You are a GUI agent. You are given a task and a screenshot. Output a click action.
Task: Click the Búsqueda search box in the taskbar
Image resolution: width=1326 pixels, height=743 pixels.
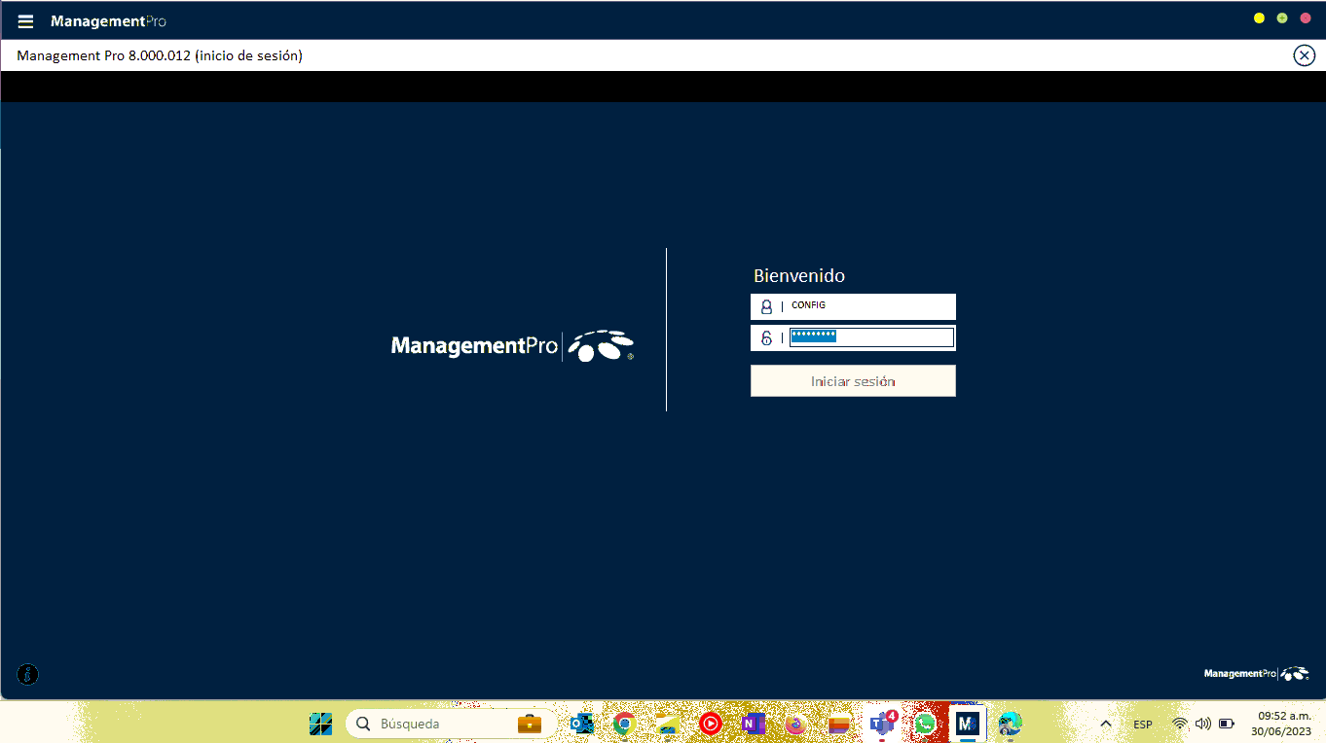(438, 724)
